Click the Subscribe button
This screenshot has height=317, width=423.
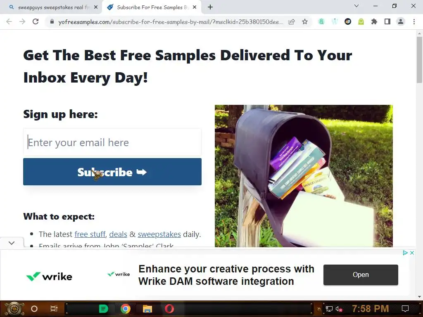(112, 172)
